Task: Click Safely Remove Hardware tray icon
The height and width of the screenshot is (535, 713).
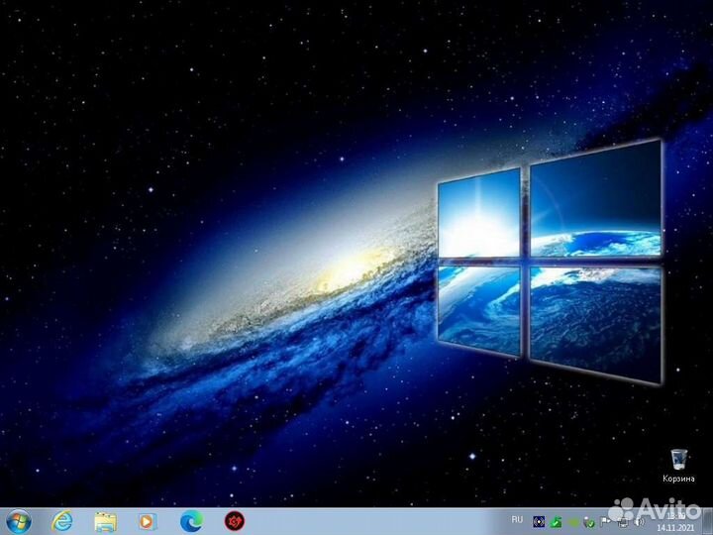Action: 590,521
